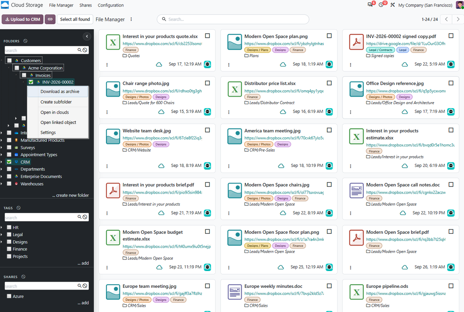Open File Manager three-dot actions menu
Image resolution: width=464 pixels, height=312 pixels.
click(131, 19)
